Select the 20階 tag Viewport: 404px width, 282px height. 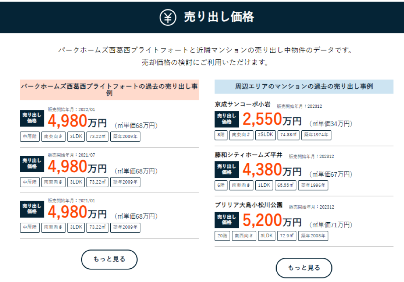click(222, 236)
